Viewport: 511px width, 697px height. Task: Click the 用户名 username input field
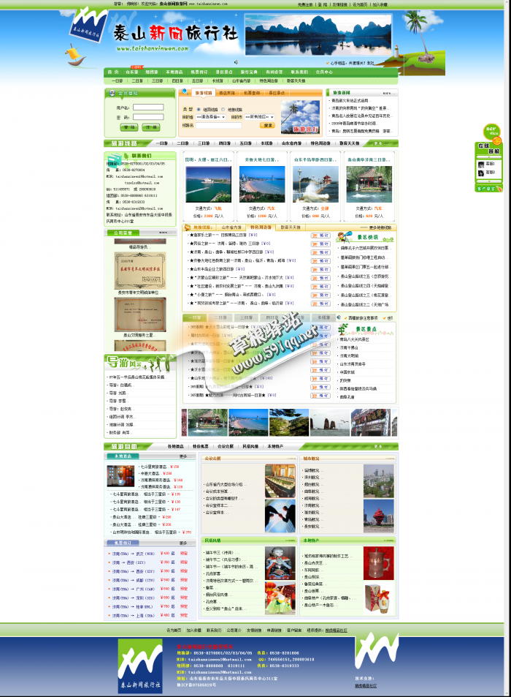[148, 107]
